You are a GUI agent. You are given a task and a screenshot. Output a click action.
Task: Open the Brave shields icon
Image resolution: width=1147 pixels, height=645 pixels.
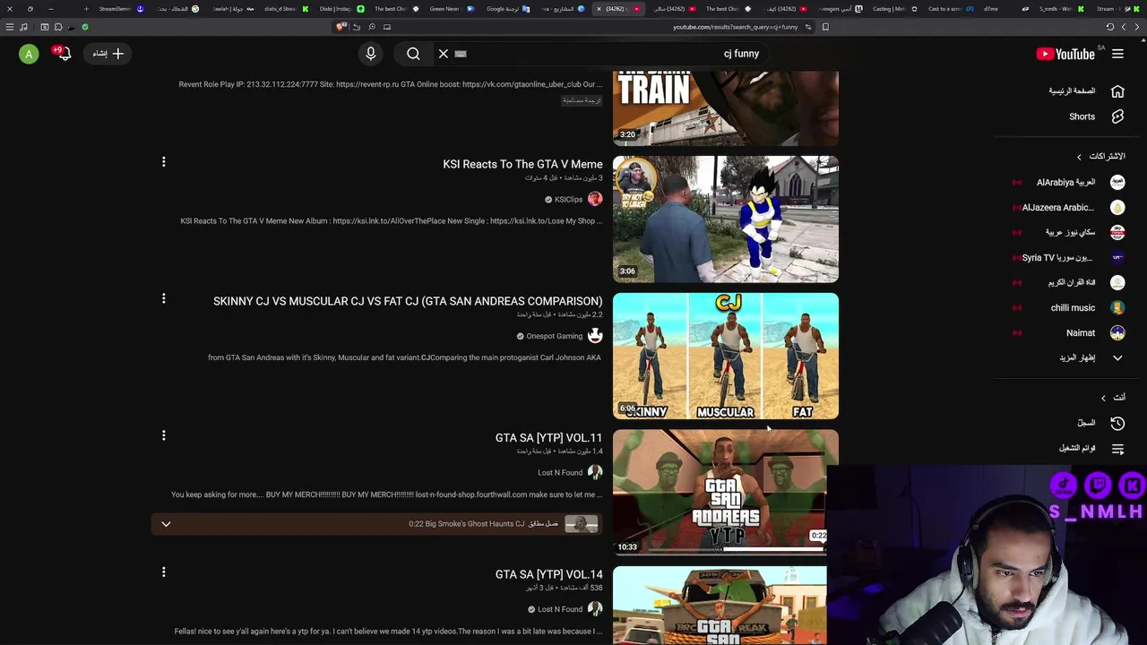[x=341, y=27]
